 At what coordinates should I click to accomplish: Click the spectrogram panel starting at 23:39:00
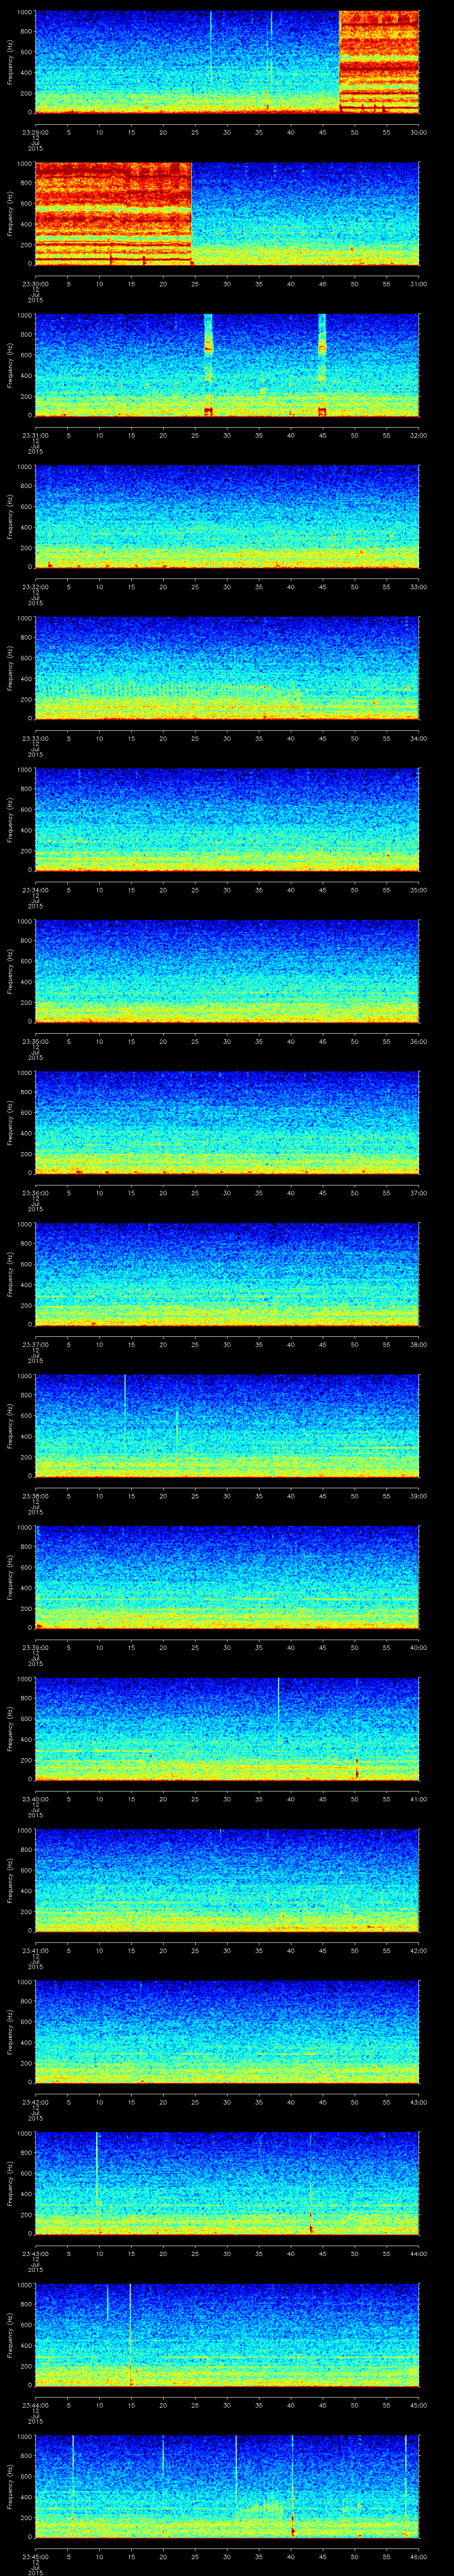227,1578
